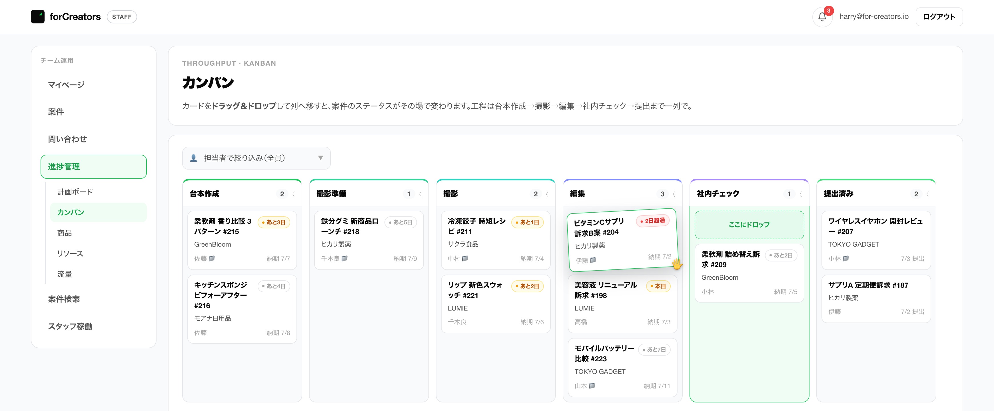The image size is (994, 411).
Task: Click the count badge in 編集 header
Action: pyautogui.click(x=662, y=194)
